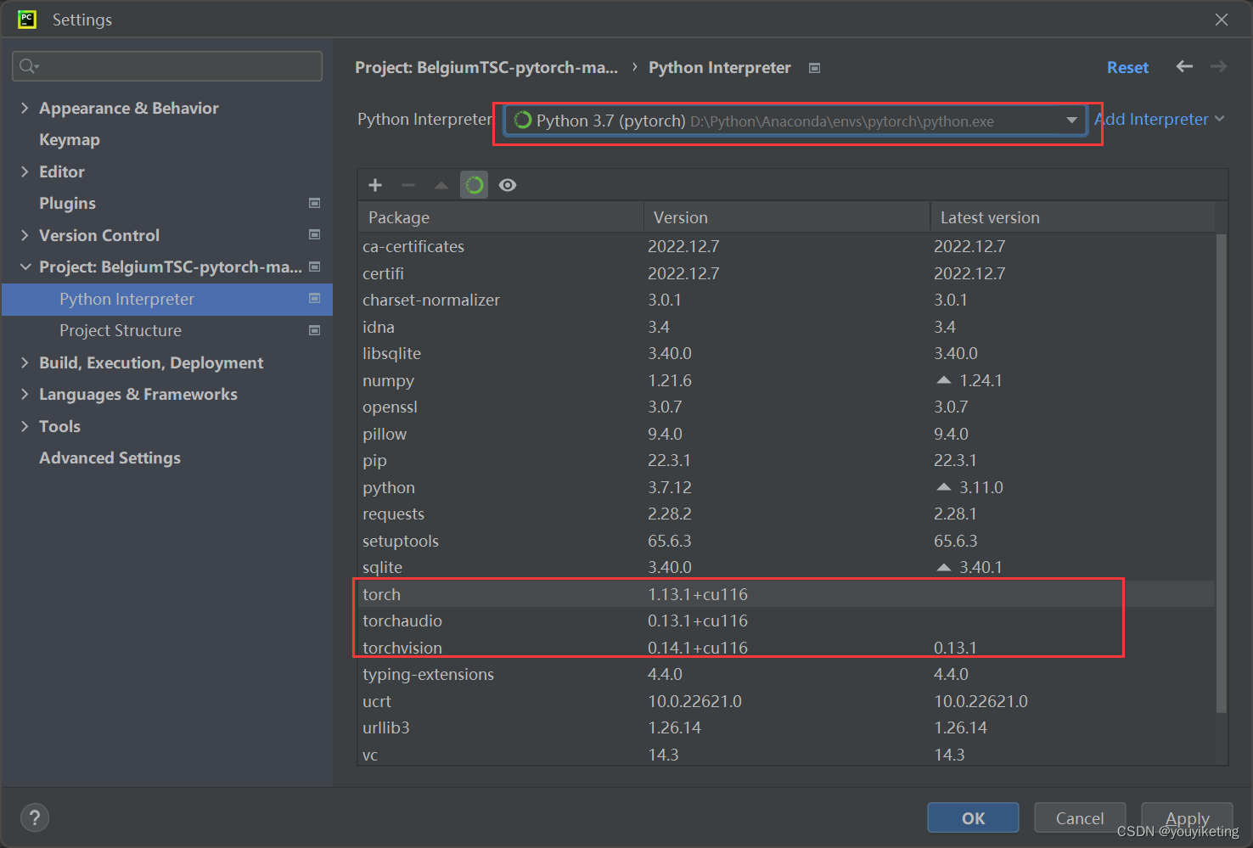Click the upgrade package arrow icon
The width and height of the screenshot is (1253, 848).
441,185
